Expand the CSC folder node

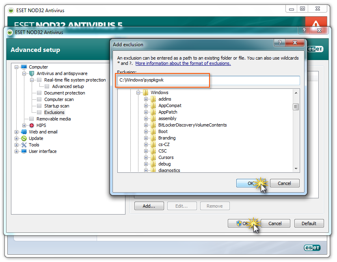pyautogui.click(x=146, y=151)
